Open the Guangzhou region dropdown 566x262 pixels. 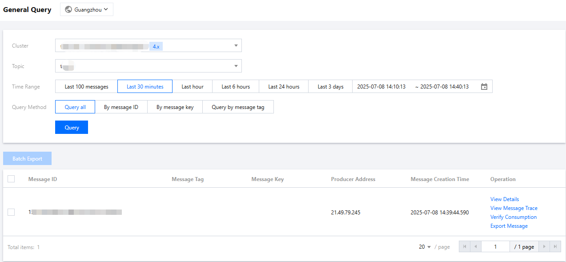pos(87,9)
